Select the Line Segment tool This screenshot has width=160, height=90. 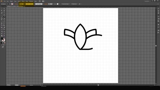click(x=2, y=15)
